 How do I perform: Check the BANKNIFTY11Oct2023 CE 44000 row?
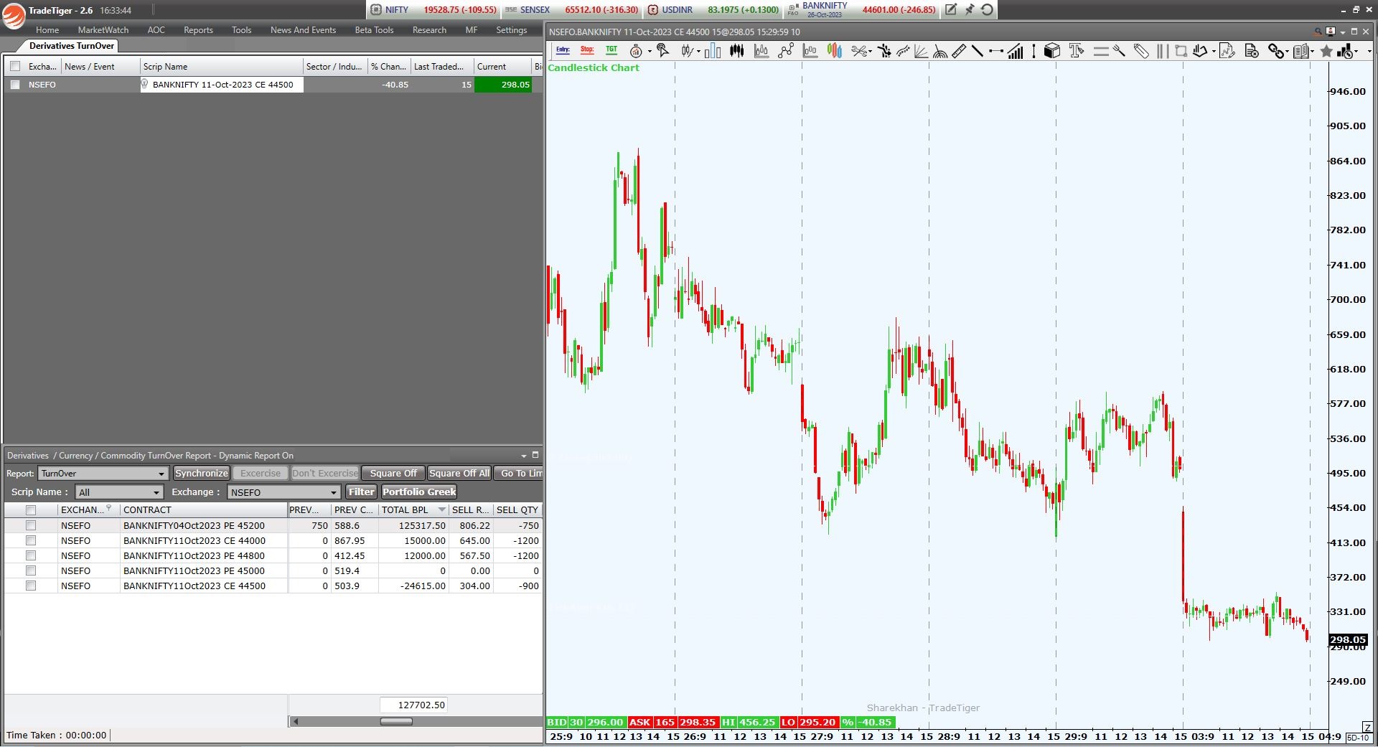pos(31,540)
